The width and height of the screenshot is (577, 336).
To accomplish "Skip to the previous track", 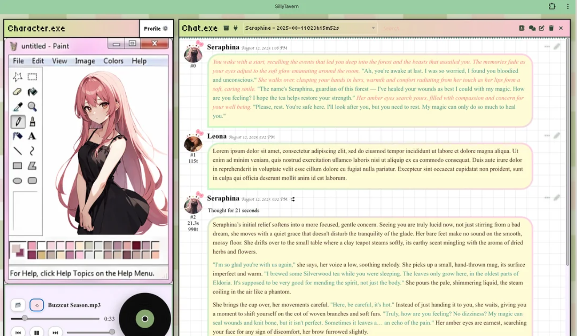I will (18, 333).
